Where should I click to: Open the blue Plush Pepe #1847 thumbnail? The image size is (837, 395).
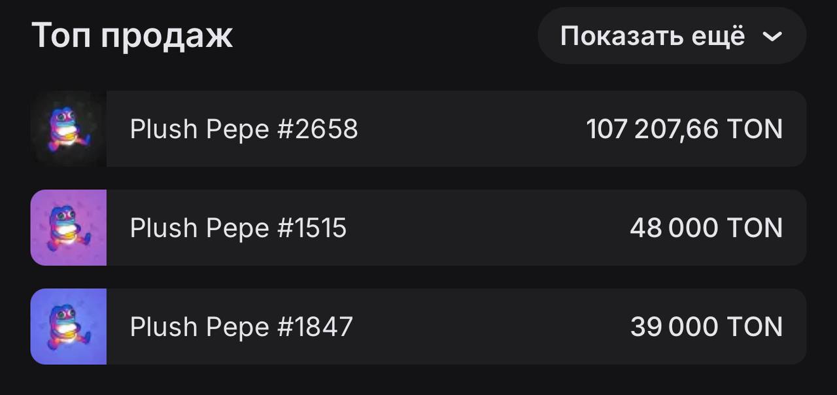[69, 326]
